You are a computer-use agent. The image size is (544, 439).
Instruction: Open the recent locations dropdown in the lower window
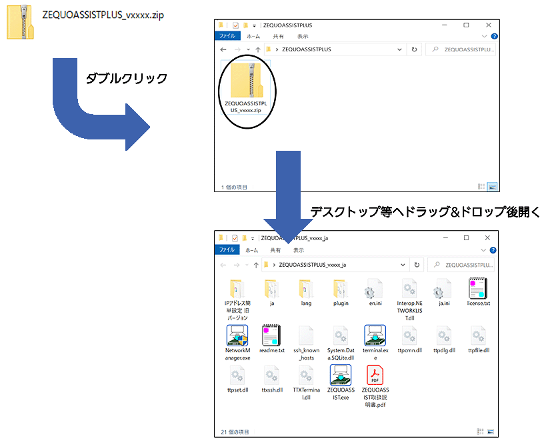pyautogui.click(x=247, y=264)
